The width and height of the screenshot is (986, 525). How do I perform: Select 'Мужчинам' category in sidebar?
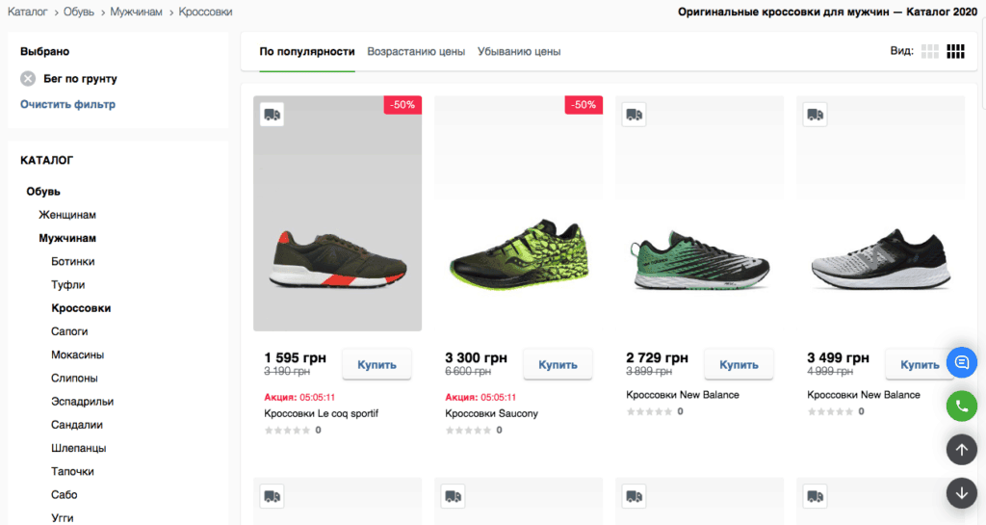coord(67,238)
